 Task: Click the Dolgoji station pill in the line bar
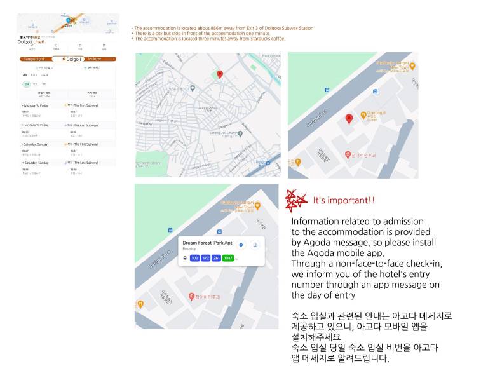point(69,59)
